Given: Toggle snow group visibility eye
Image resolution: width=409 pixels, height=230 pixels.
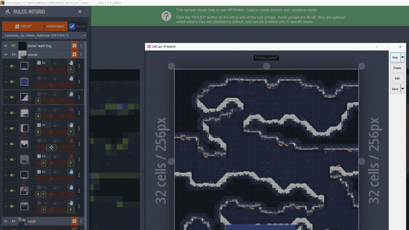Looking at the screenshot, I should click(14, 54).
